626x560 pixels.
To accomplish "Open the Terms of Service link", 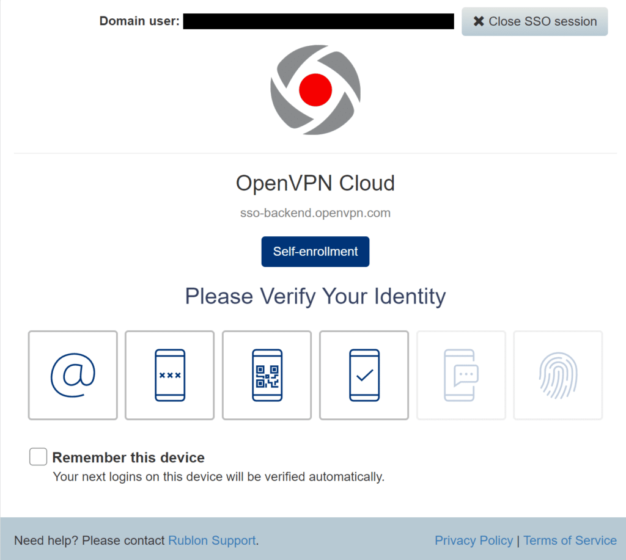I will click(x=570, y=540).
